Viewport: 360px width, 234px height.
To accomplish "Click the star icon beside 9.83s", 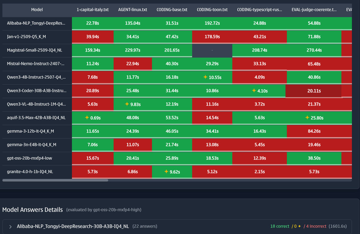I will click(x=127, y=104).
